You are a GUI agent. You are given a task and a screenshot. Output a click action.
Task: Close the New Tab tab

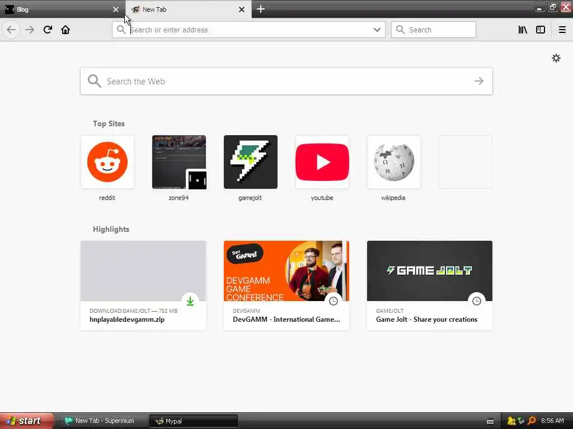click(242, 9)
